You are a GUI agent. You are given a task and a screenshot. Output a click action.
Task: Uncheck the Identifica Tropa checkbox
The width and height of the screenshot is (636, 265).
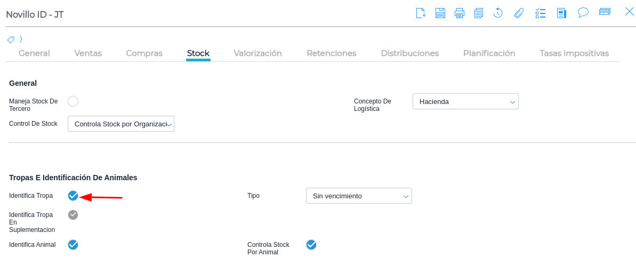tap(73, 196)
